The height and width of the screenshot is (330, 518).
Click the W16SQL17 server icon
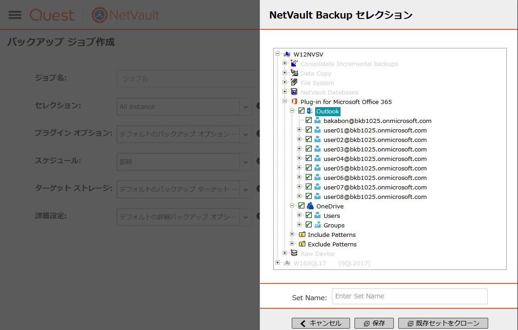287,263
